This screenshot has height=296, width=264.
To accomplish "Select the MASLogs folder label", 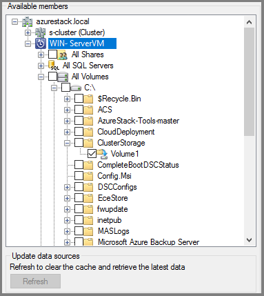I will tap(114, 231).
